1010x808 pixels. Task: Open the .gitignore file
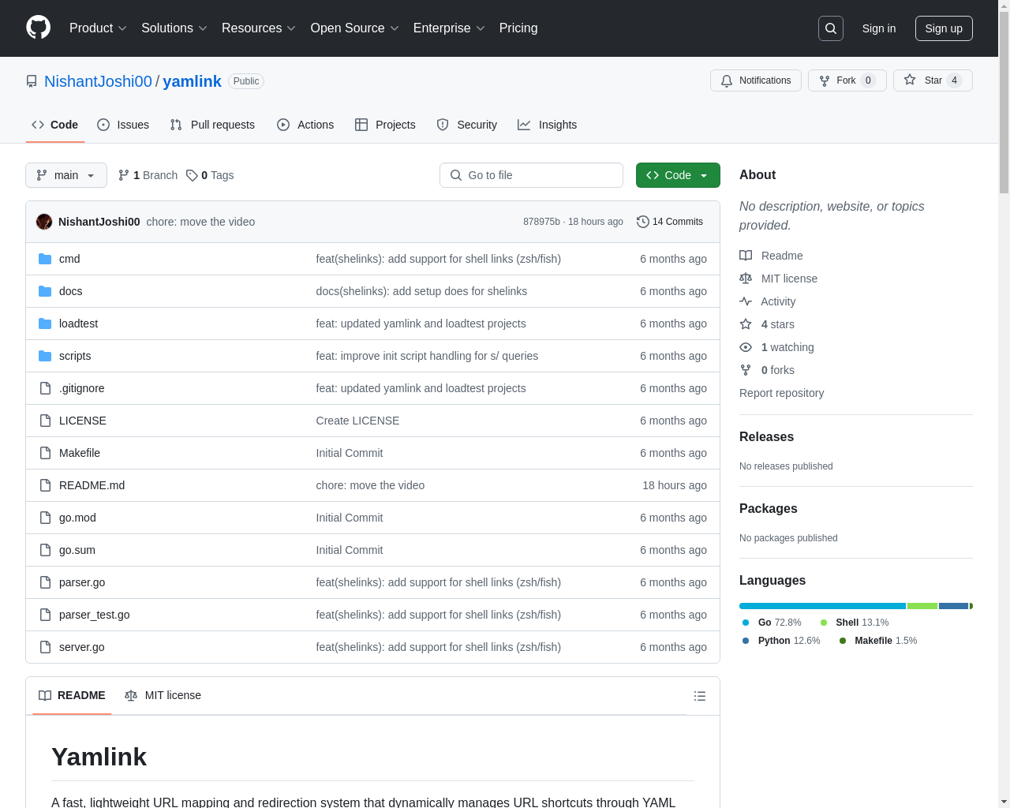click(x=81, y=388)
